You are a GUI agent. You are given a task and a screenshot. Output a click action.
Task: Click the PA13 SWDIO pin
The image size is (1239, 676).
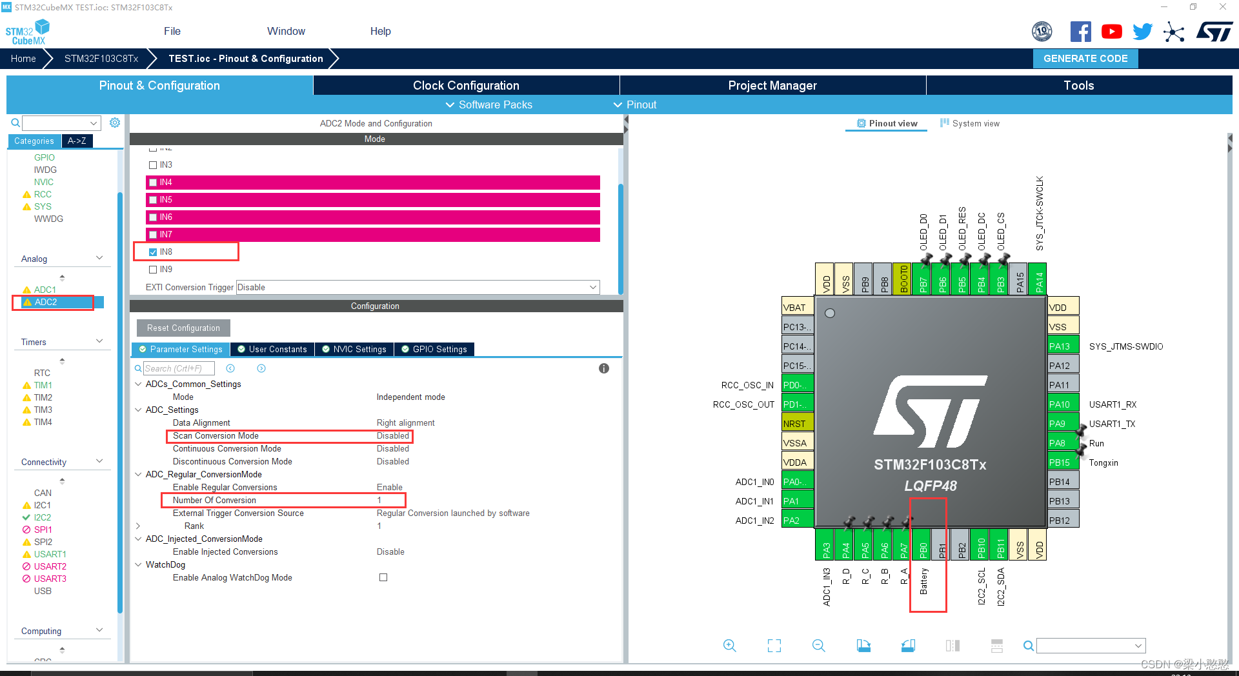(x=1063, y=346)
